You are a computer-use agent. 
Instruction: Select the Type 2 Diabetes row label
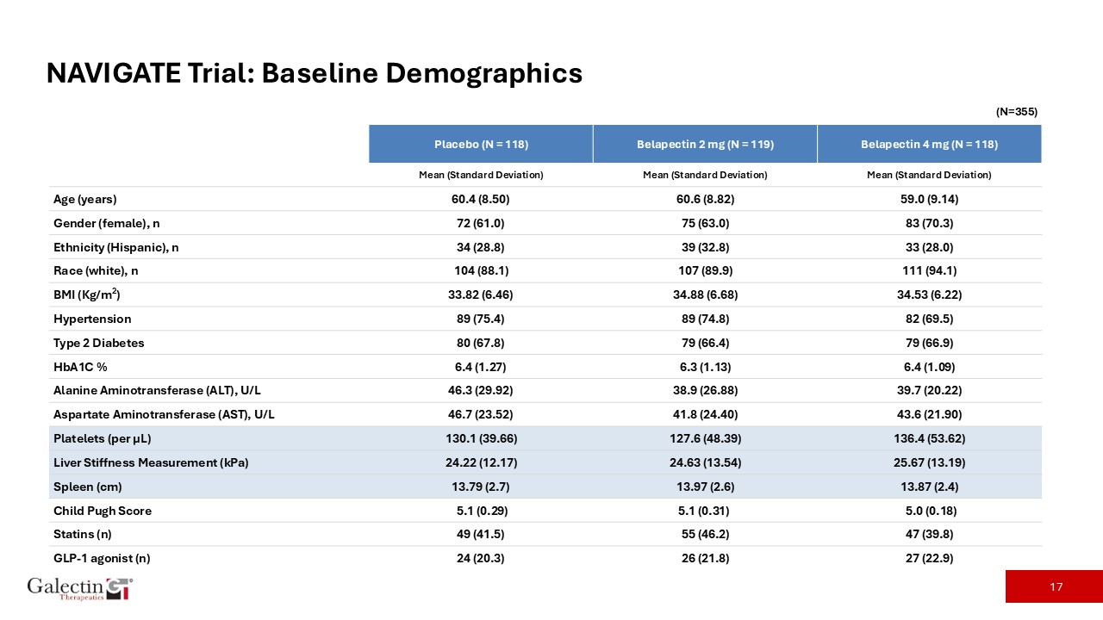(99, 343)
